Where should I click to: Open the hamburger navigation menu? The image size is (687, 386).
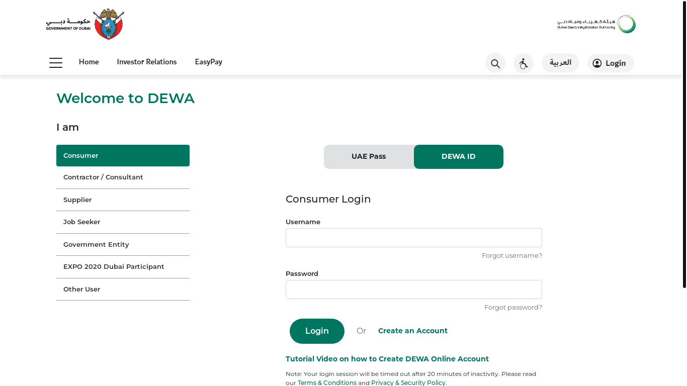[x=56, y=63]
